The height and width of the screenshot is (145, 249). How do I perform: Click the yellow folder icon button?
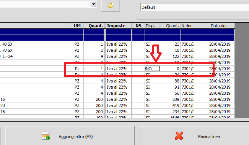[111, 5]
